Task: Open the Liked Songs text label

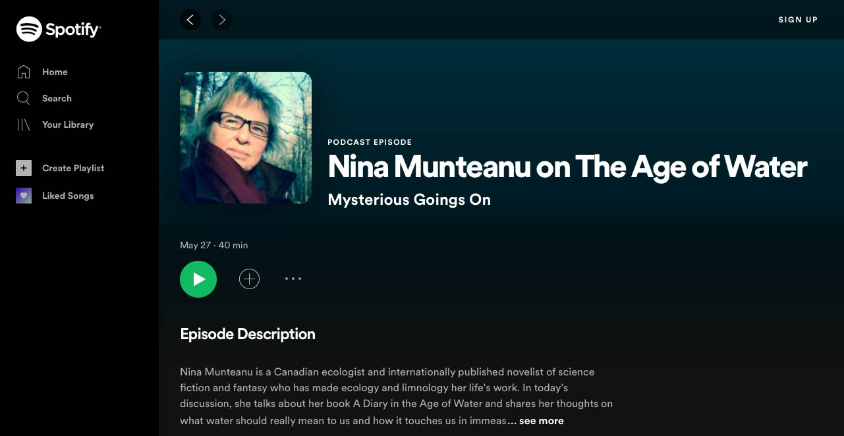Action: click(x=68, y=196)
